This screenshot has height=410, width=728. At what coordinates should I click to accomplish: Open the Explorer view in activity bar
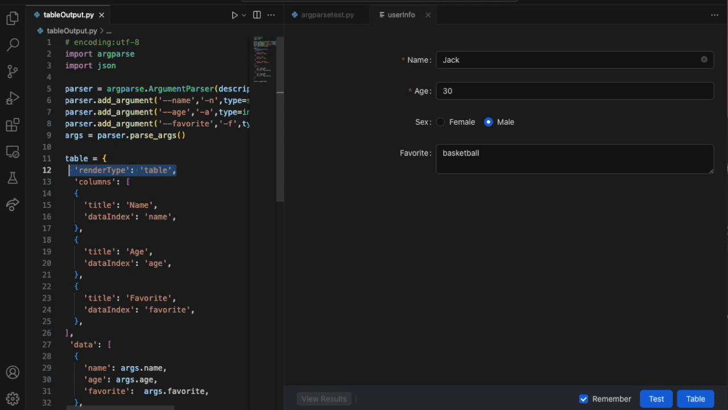pyautogui.click(x=13, y=19)
